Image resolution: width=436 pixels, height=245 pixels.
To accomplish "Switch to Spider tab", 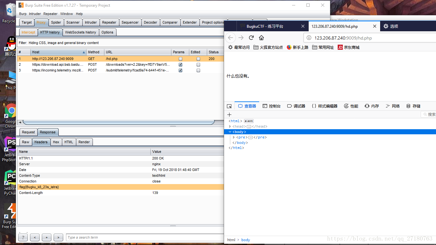I will click(x=56, y=22).
